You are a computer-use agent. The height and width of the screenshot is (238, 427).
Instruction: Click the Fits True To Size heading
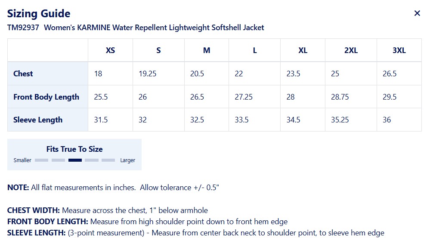click(74, 149)
